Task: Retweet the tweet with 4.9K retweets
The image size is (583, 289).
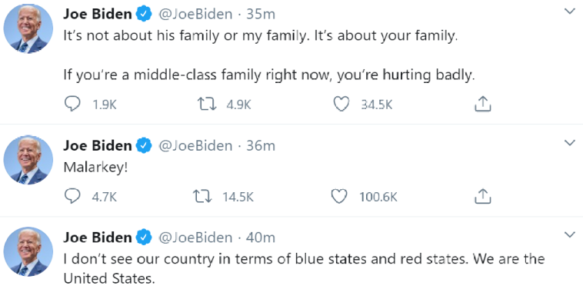Action: [x=207, y=105]
